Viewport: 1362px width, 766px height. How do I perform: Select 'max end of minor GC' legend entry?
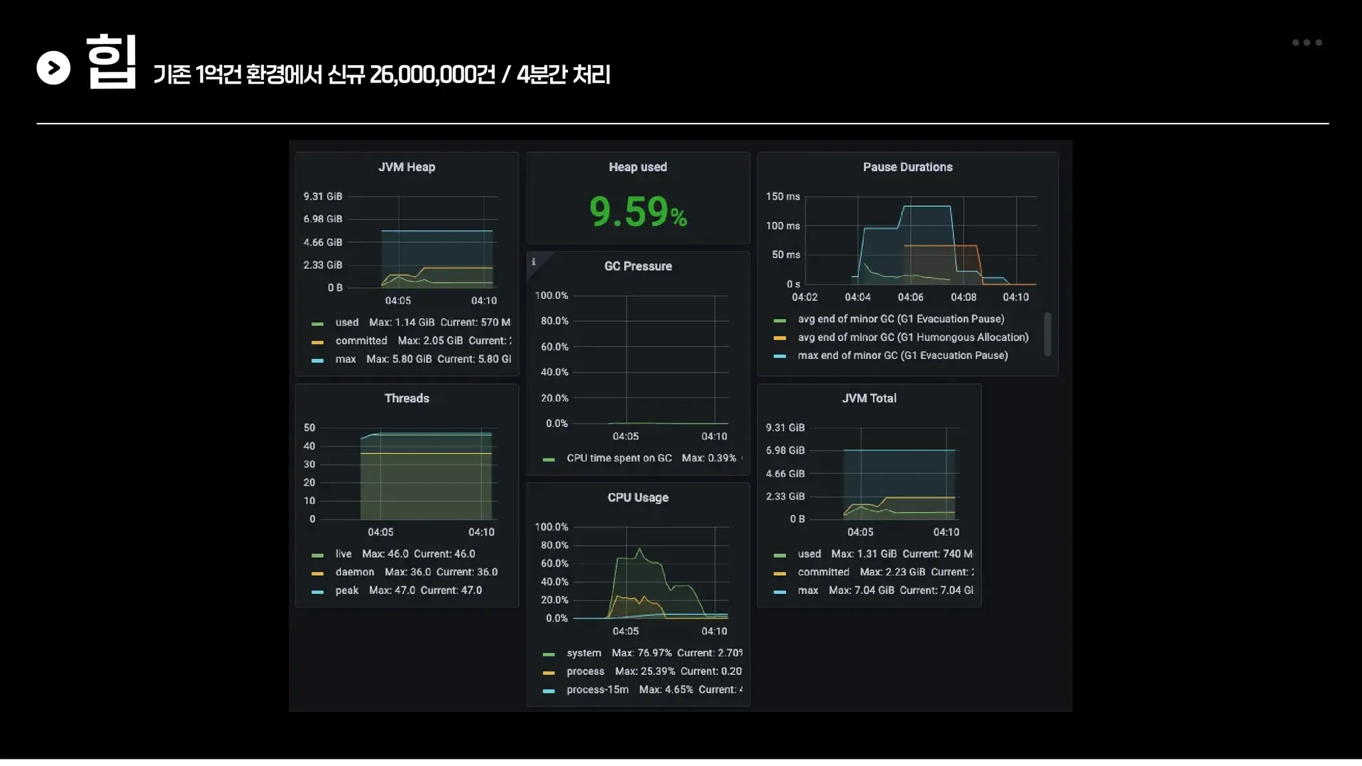pyautogui.click(x=902, y=356)
